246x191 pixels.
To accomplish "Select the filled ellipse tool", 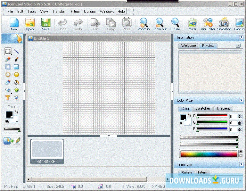I will click(16, 75).
